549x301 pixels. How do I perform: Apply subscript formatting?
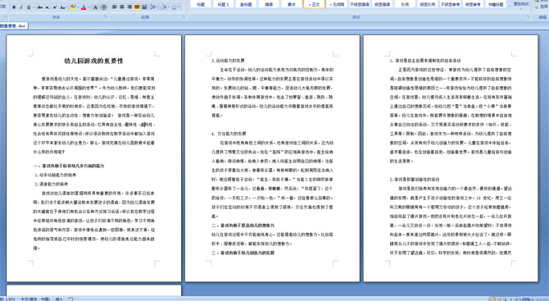click(x=48, y=7)
